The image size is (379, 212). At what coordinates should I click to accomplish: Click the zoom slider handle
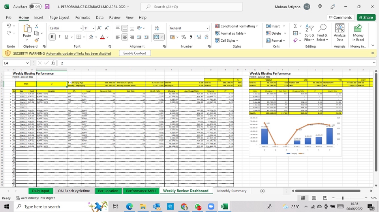[x=343, y=198]
